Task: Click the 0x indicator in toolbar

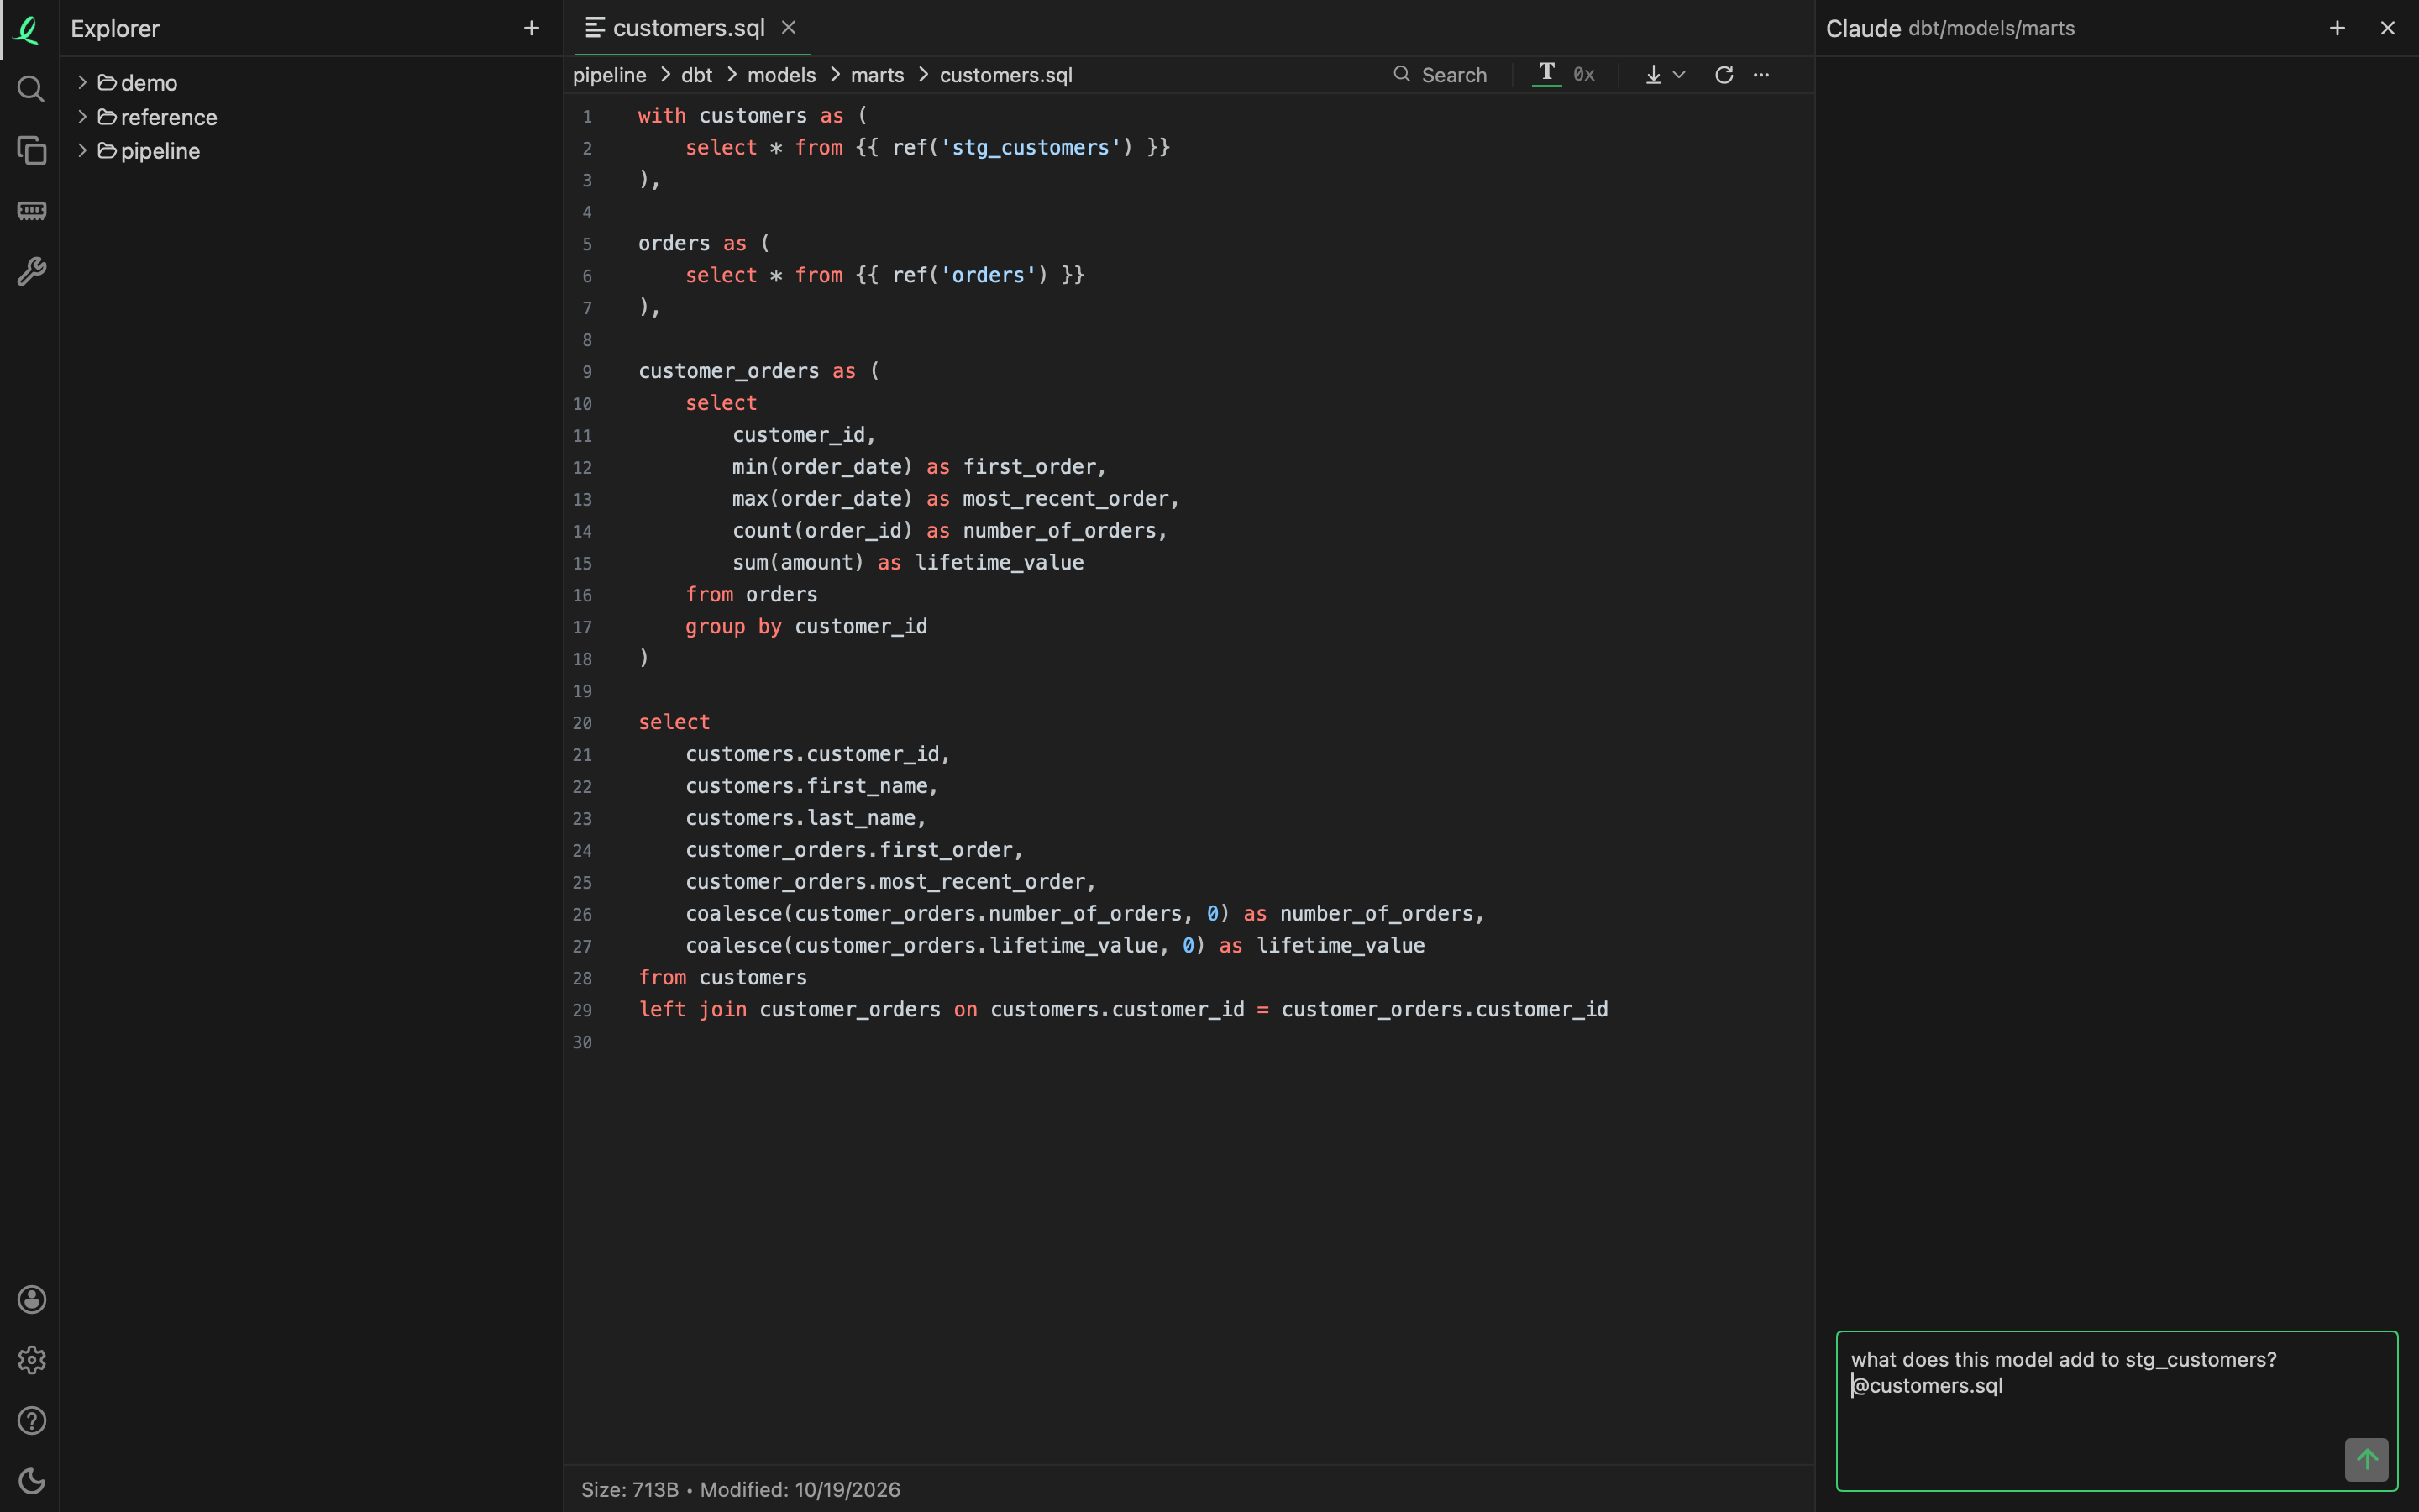Action: click(1583, 75)
